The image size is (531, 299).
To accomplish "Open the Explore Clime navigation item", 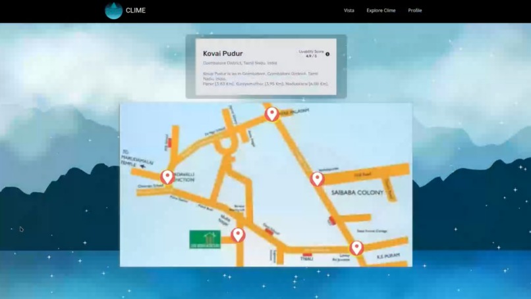I will (x=381, y=11).
